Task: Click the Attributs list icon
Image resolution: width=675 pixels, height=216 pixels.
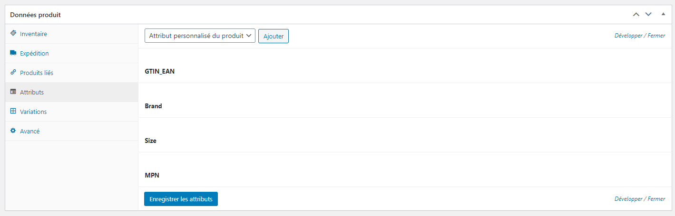Action: click(13, 92)
